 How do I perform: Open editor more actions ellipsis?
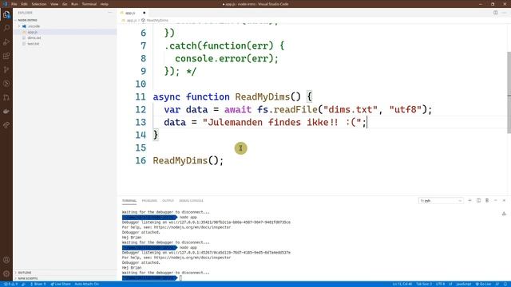pyautogui.click(x=504, y=13)
